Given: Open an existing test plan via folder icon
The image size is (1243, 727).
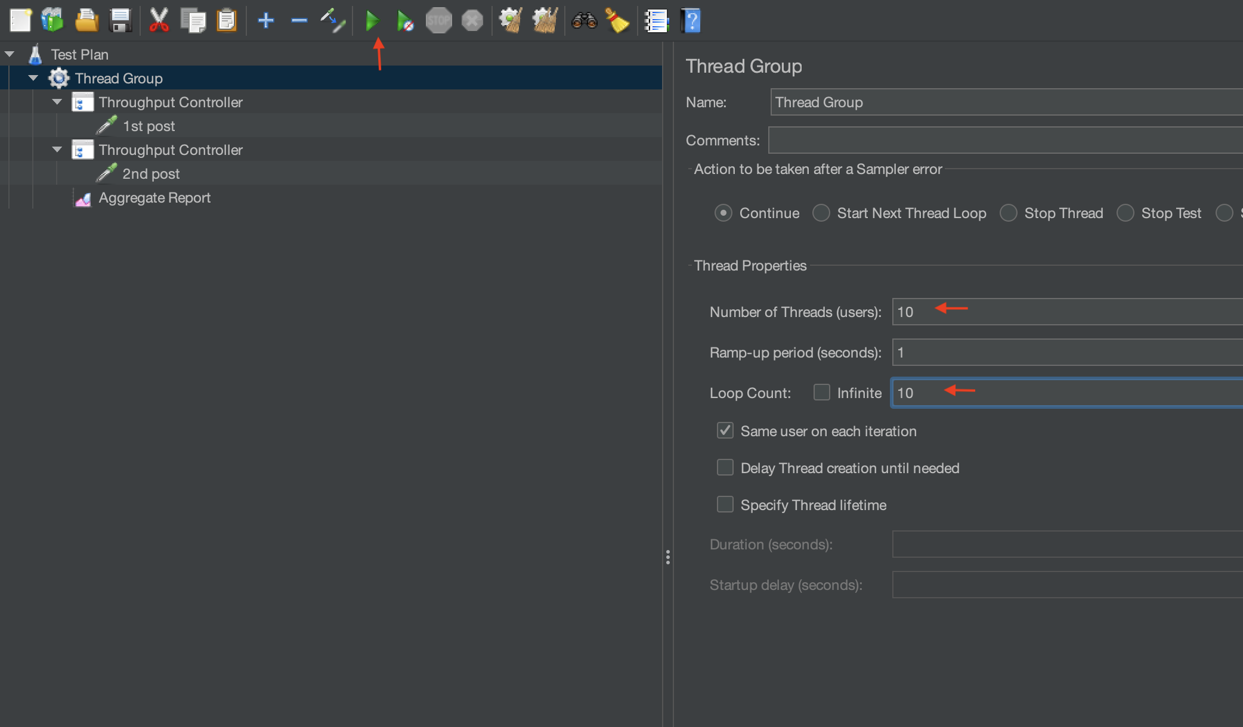Looking at the screenshot, I should point(86,20).
